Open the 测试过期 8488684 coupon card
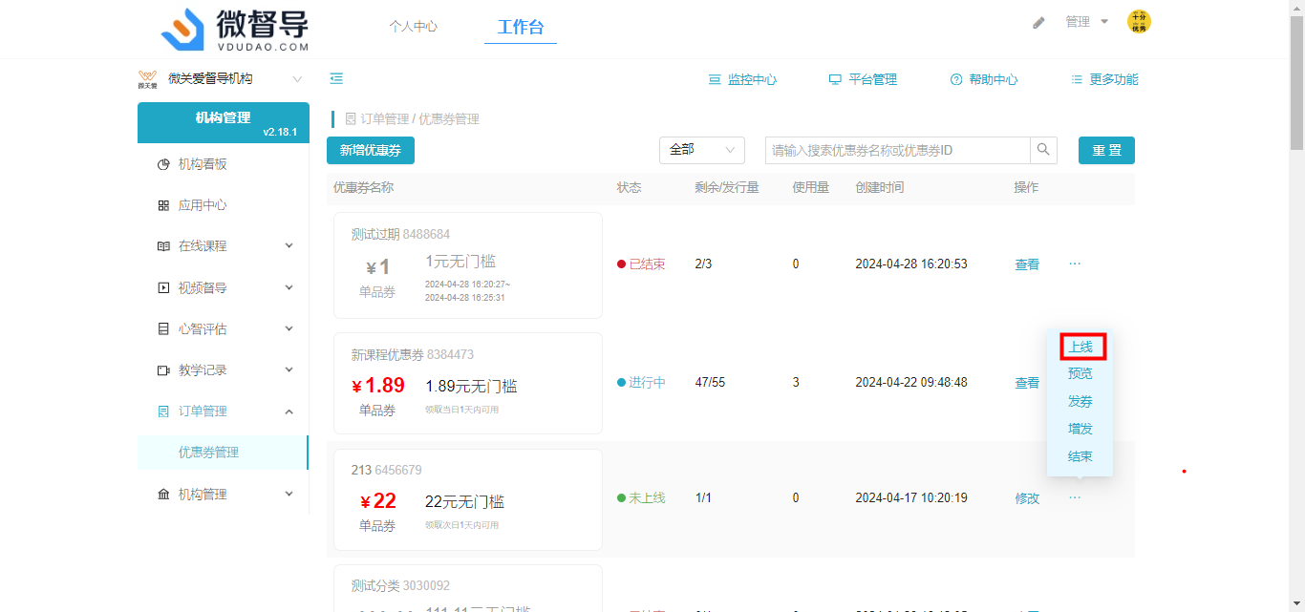Screen dimensions: 1305x612 (468, 265)
